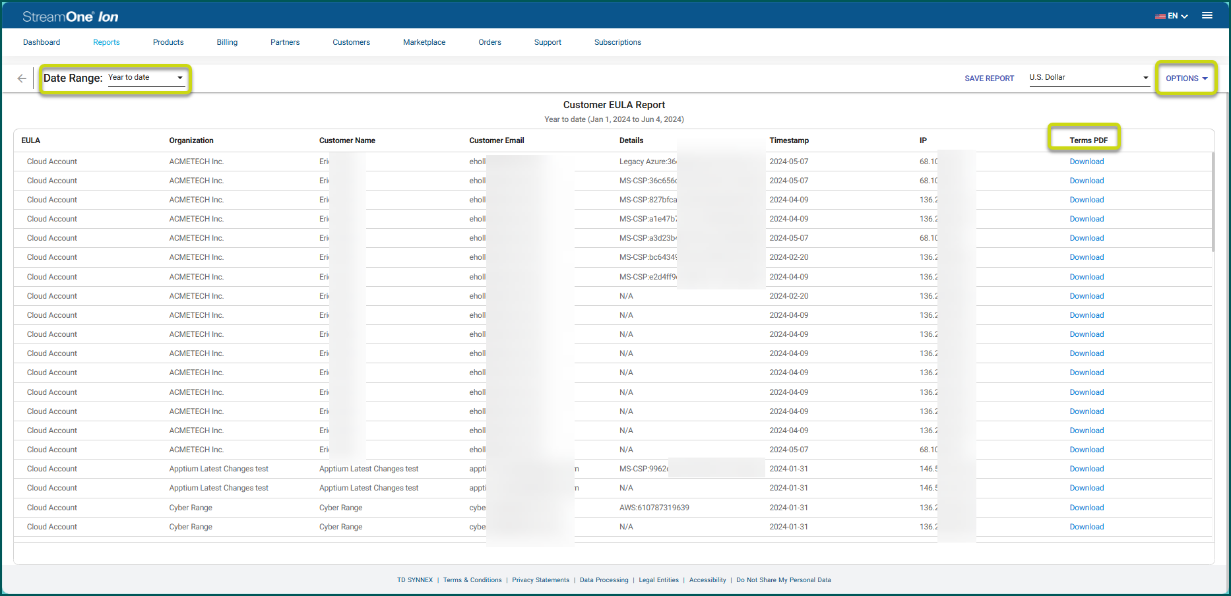Screen dimensions: 1231x596
Task: Click the IP column header
Action: pyautogui.click(x=923, y=140)
